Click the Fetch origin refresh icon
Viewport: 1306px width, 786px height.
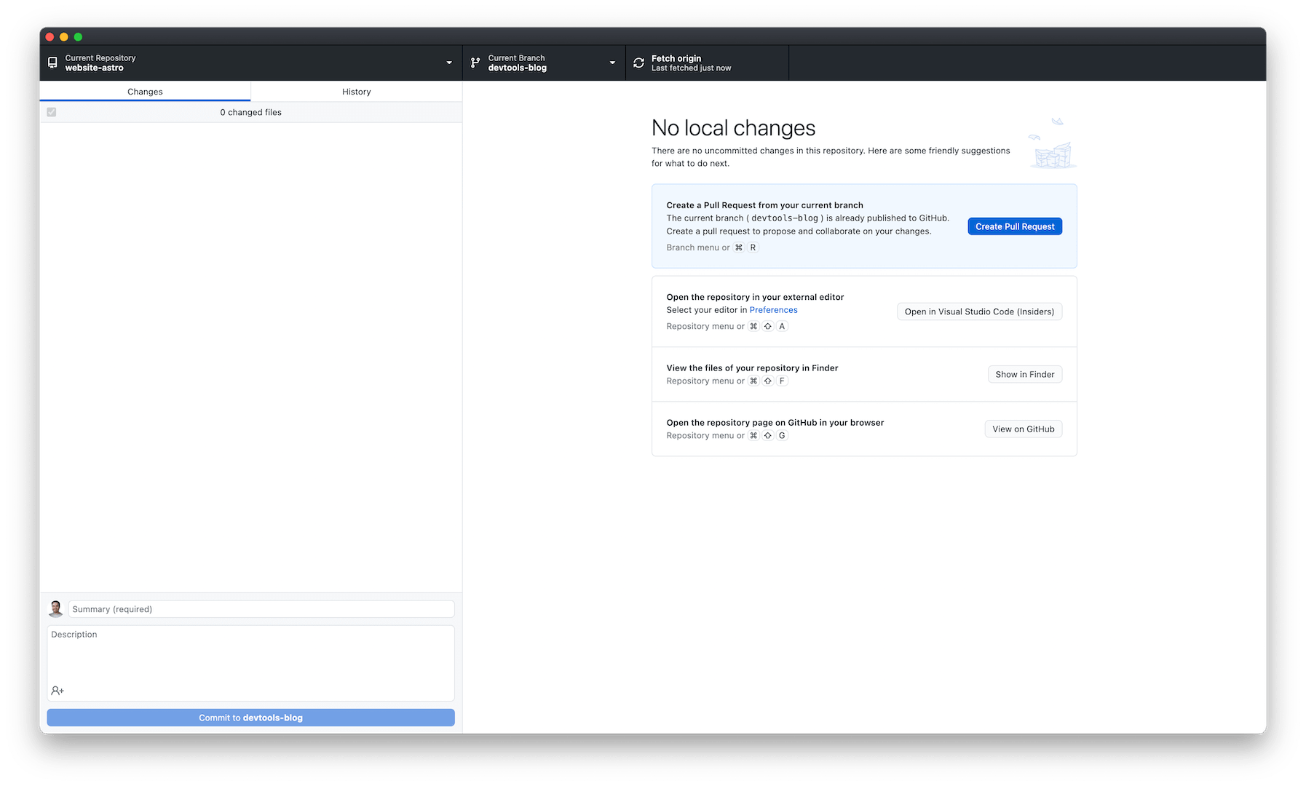[638, 63]
